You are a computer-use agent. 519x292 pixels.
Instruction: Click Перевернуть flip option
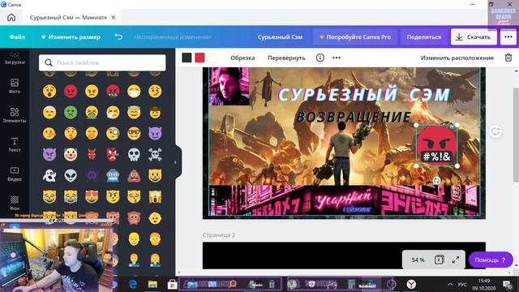coord(286,58)
